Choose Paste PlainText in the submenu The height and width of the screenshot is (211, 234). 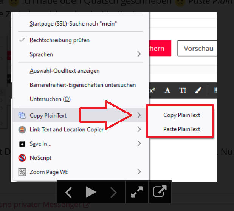[181, 129]
